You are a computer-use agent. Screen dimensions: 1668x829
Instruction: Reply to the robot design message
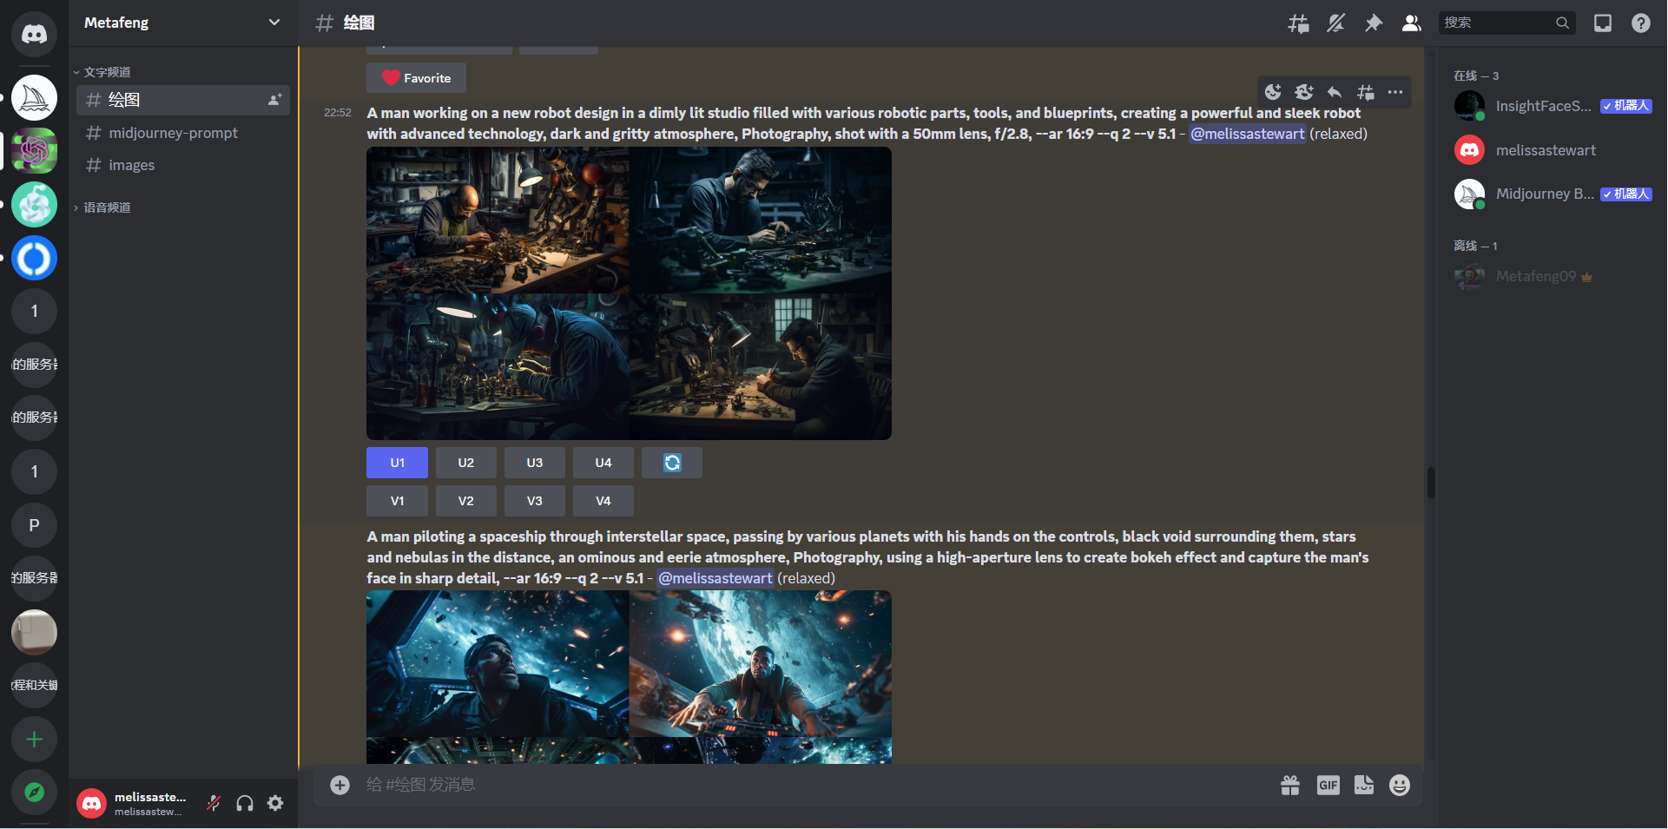(1335, 92)
